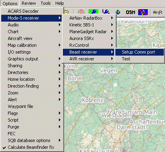Select the FEC menu item
Image resolution: width=165 pixels, height=152 pixels.
click(x=32, y=134)
